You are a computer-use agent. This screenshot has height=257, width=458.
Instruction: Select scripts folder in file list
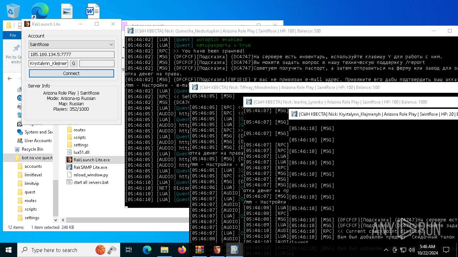click(x=79, y=137)
